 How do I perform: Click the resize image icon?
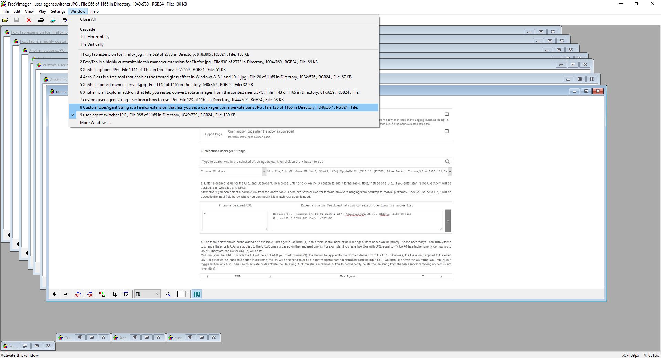[102, 294]
